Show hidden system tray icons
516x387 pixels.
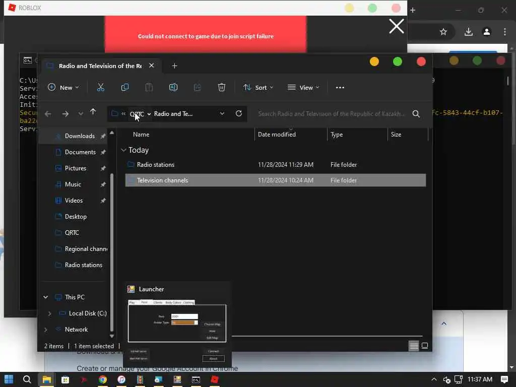click(434, 379)
